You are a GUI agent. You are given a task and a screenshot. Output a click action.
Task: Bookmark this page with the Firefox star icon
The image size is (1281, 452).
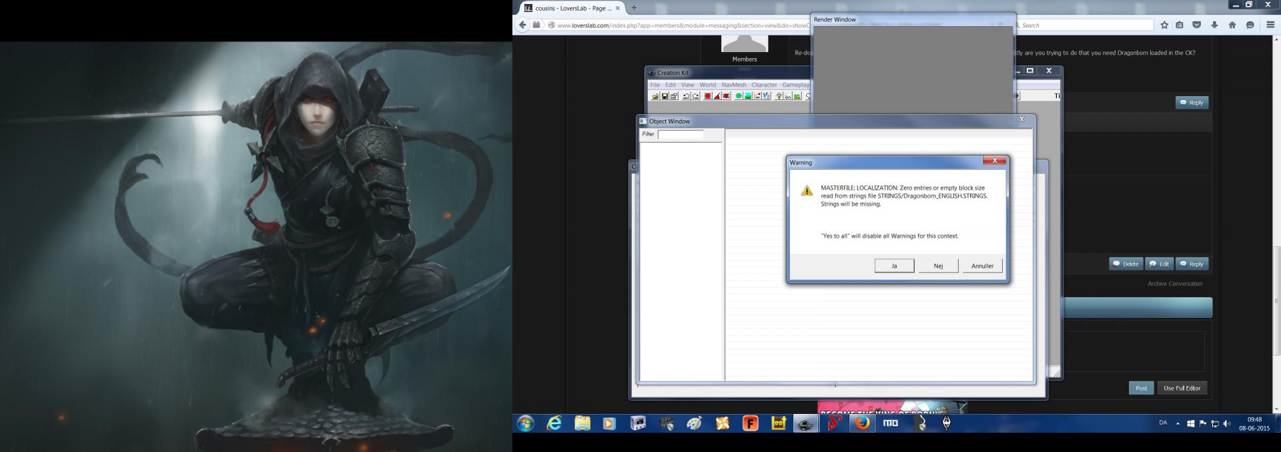click(1164, 25)
